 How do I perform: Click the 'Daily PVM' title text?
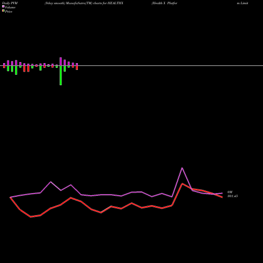pos(10,3)
